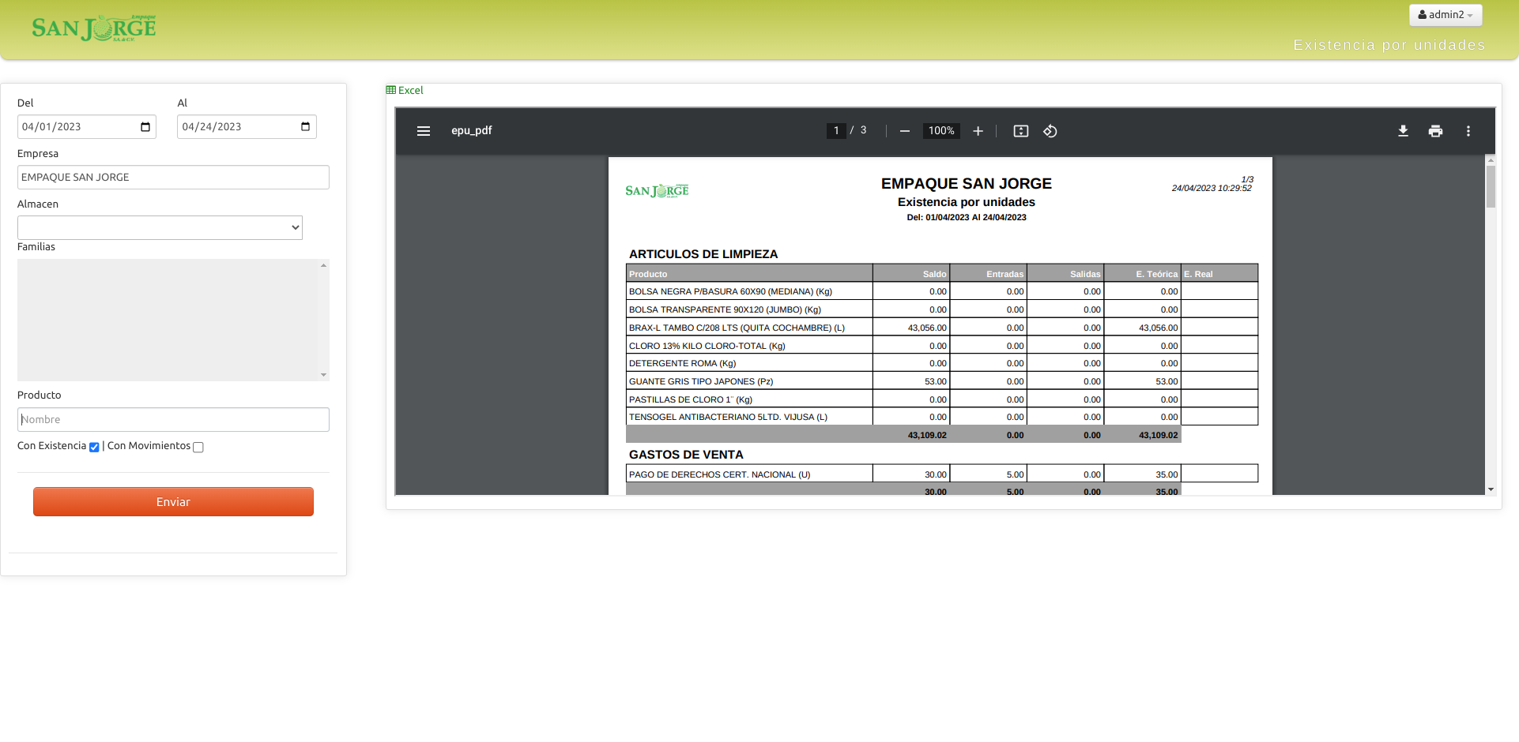The height and width of the screenshot is (742, 1519).
Task: Open the Al date calendar picker icon
Action: (306, 127)
